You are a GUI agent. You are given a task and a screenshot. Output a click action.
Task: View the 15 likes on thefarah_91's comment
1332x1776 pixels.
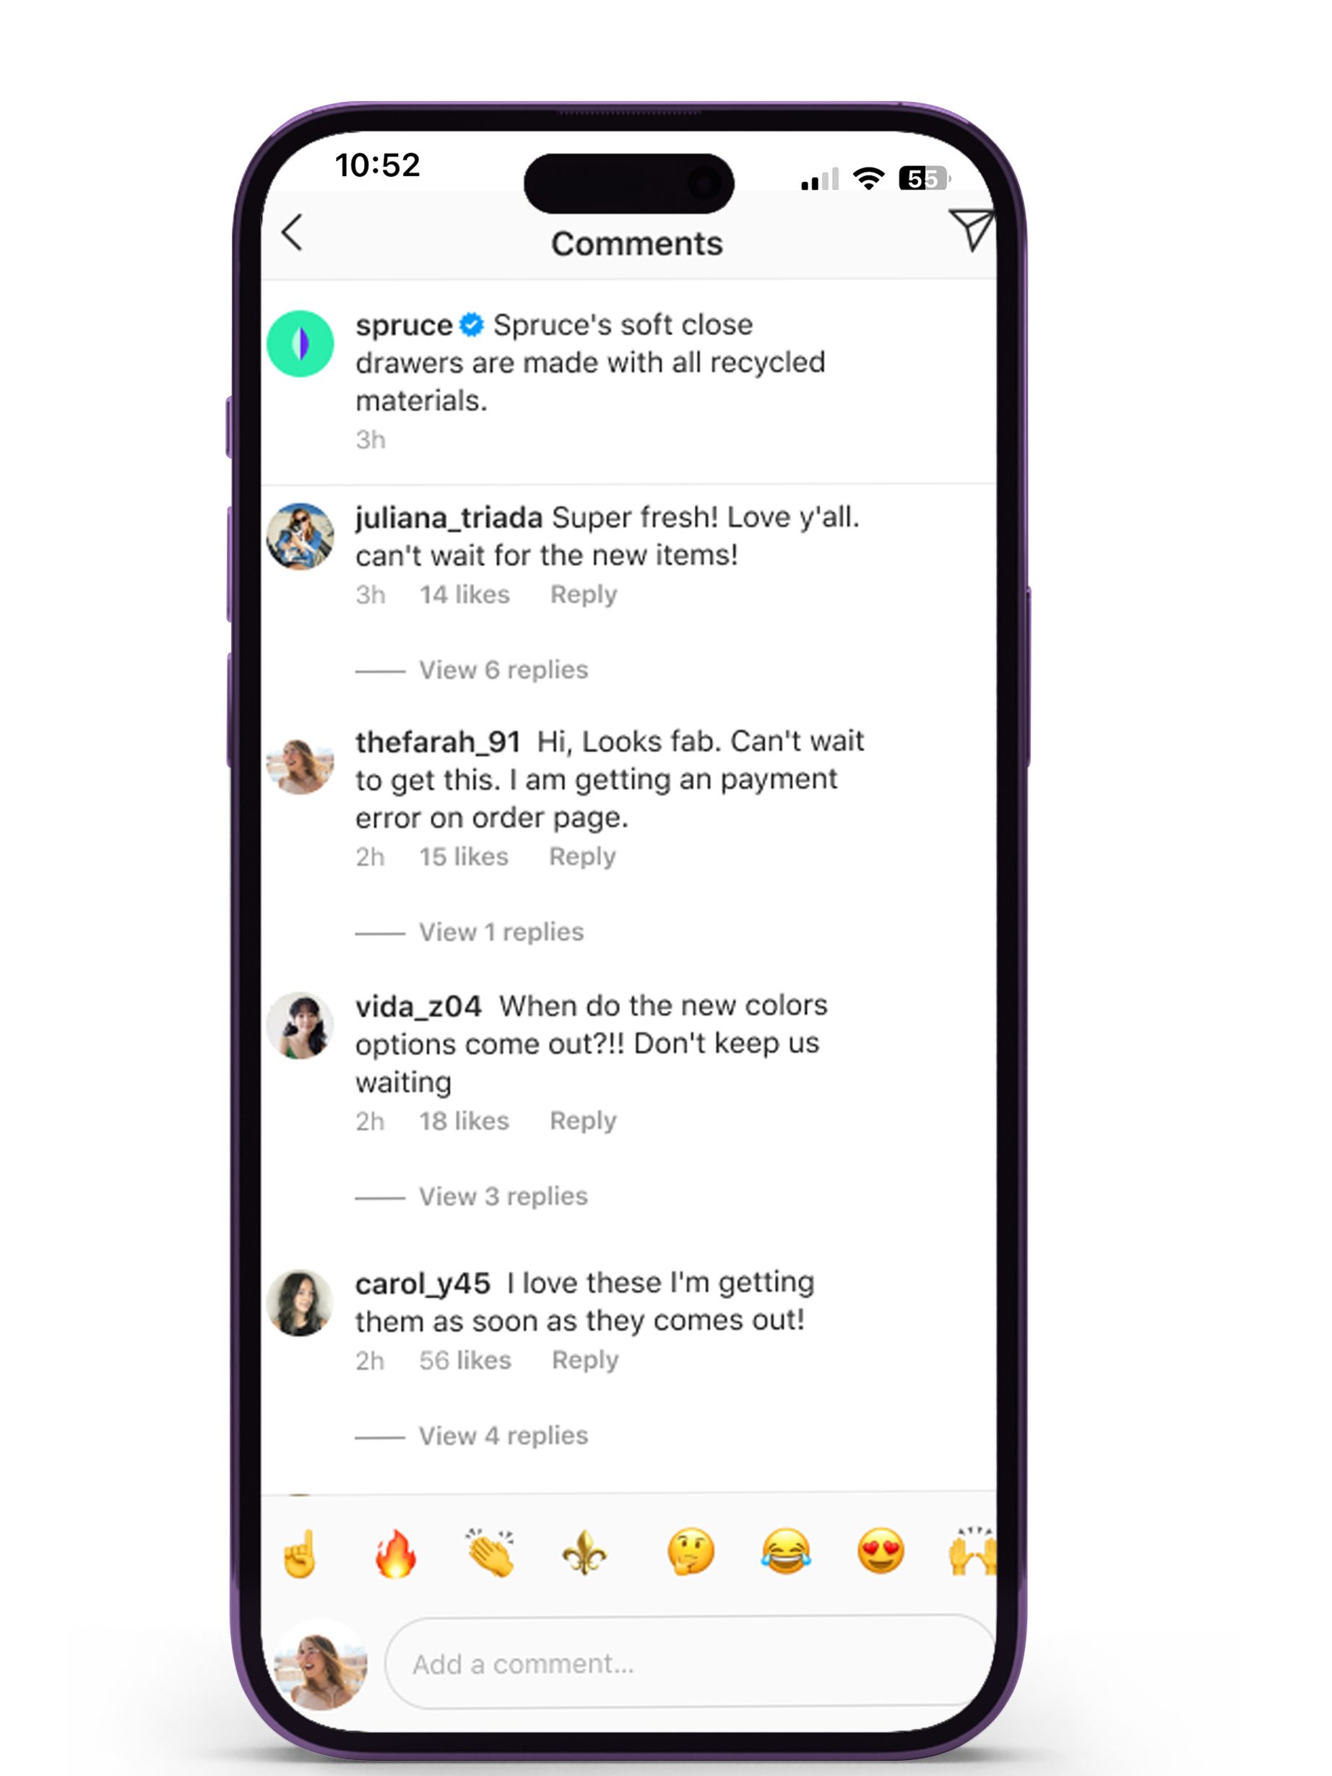click(x=464, y=857)
